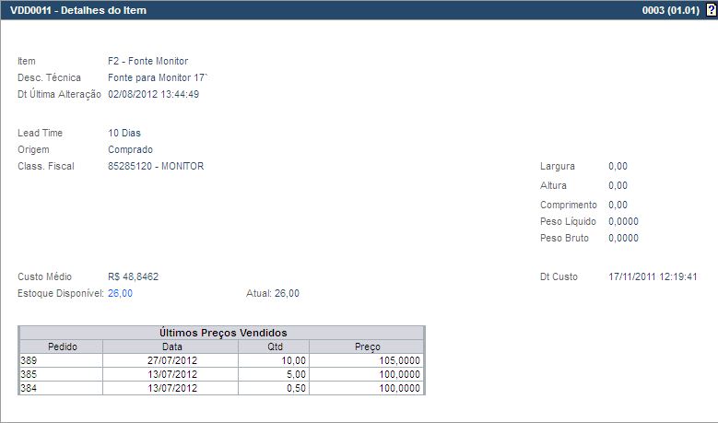Viewport: 718px width, 423px height.
Task: Click the item name F2 - Fonte Monitor
Action: click(x=147, y=61)
